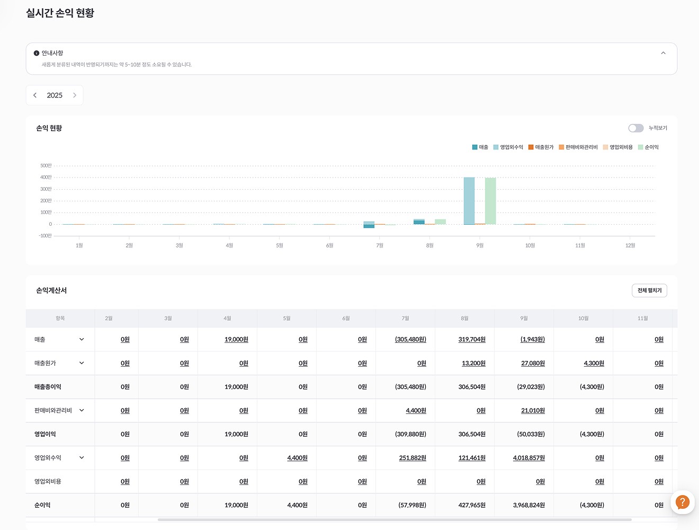Open 판매비와관리비 value 4,400원 for 7월
The height and width of the screenshot is (530, 699).
pos(416,410)
